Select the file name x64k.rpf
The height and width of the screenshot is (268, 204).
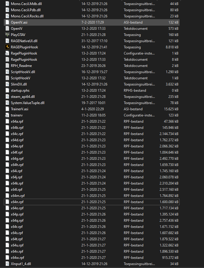(x=17, y=183)
